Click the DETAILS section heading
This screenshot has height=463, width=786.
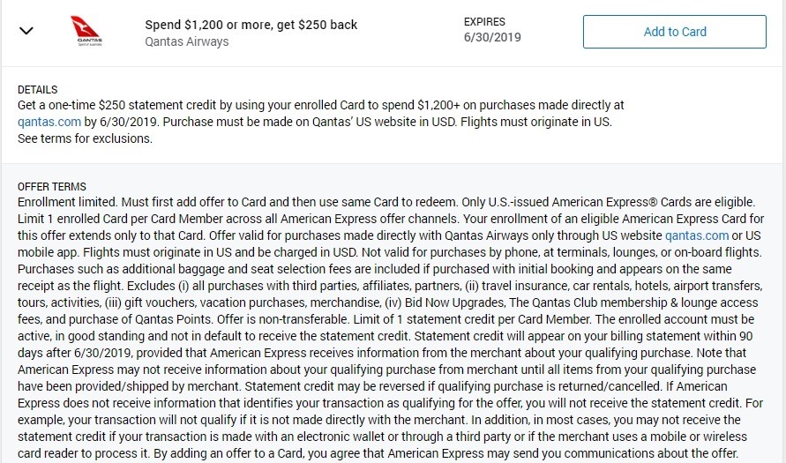coord(38,90)
